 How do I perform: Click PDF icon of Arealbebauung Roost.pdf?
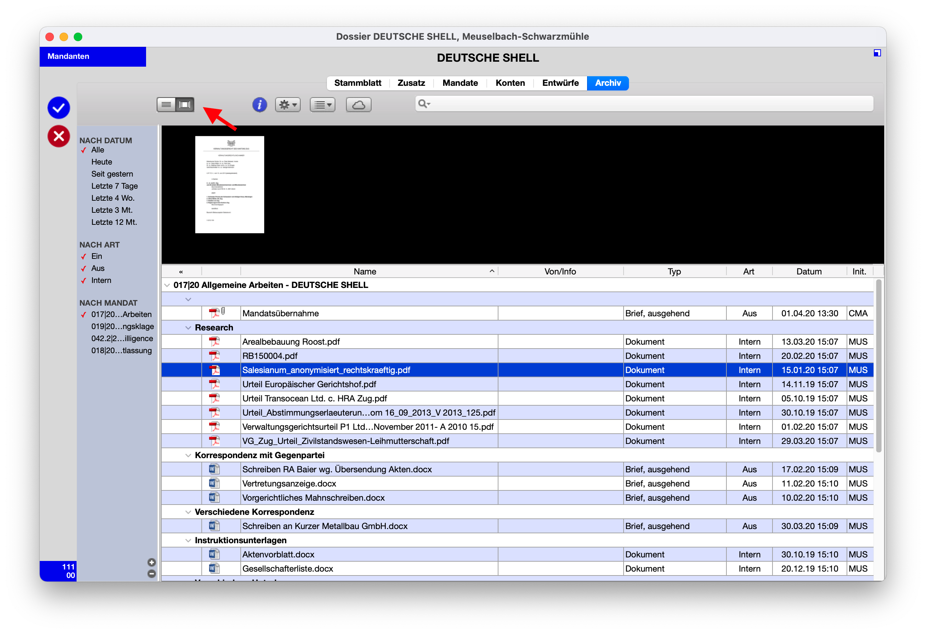[214, 341]
